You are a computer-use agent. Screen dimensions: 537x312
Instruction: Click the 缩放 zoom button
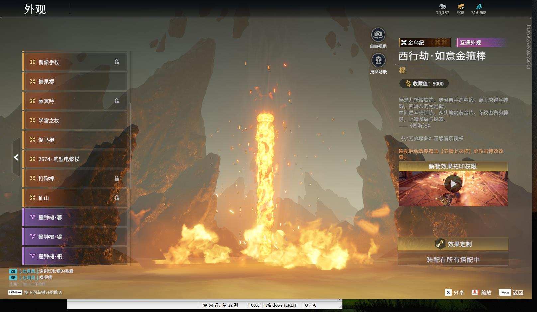[482, 292]
